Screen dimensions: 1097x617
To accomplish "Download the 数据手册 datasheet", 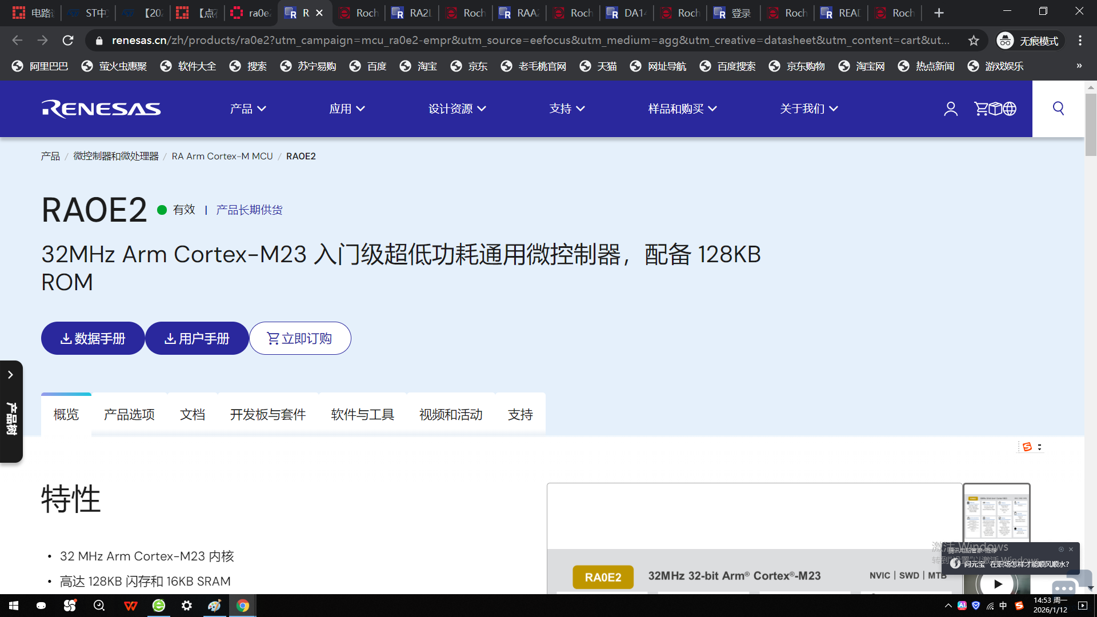I will pos(93,338).
